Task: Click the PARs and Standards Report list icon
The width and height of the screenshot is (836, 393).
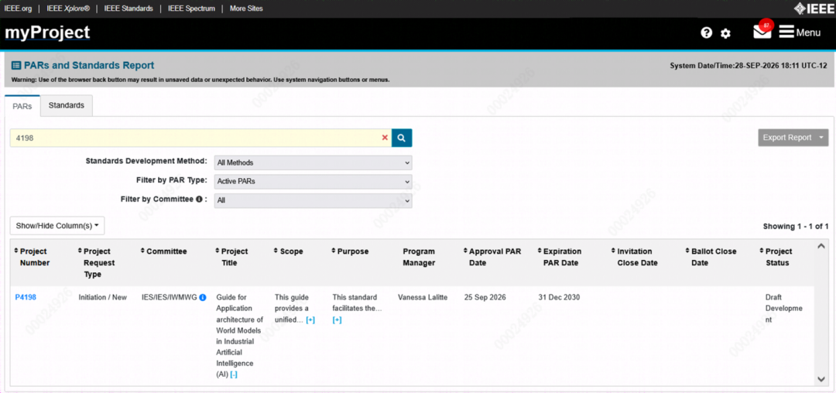Action: click(16, 66)
